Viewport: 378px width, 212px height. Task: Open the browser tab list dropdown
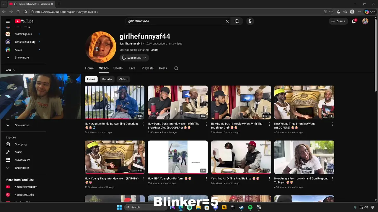(4, 4)
